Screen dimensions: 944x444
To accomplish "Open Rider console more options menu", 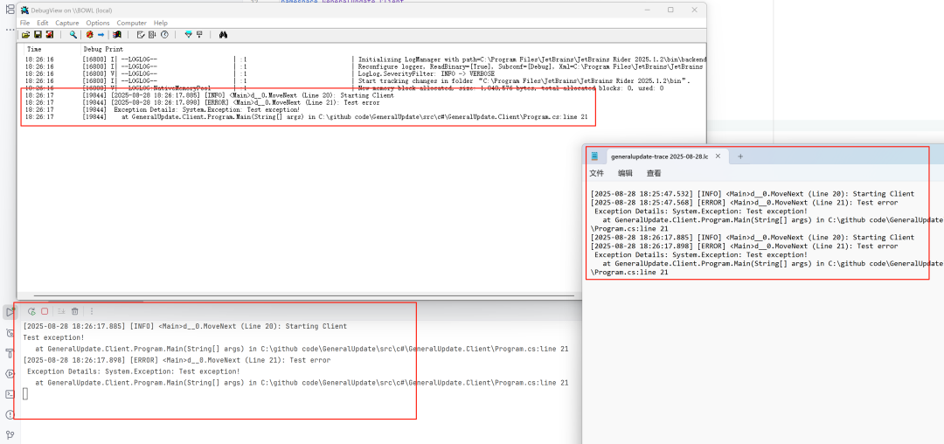I will coord(92,311).
